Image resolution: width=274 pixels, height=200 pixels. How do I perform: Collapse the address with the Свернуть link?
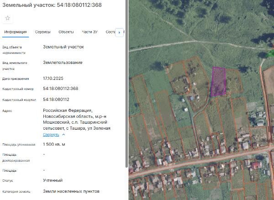51,135
